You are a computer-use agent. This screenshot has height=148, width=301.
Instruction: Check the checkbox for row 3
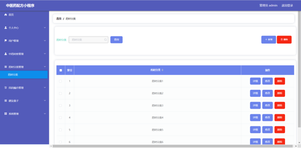coord(60,106)
